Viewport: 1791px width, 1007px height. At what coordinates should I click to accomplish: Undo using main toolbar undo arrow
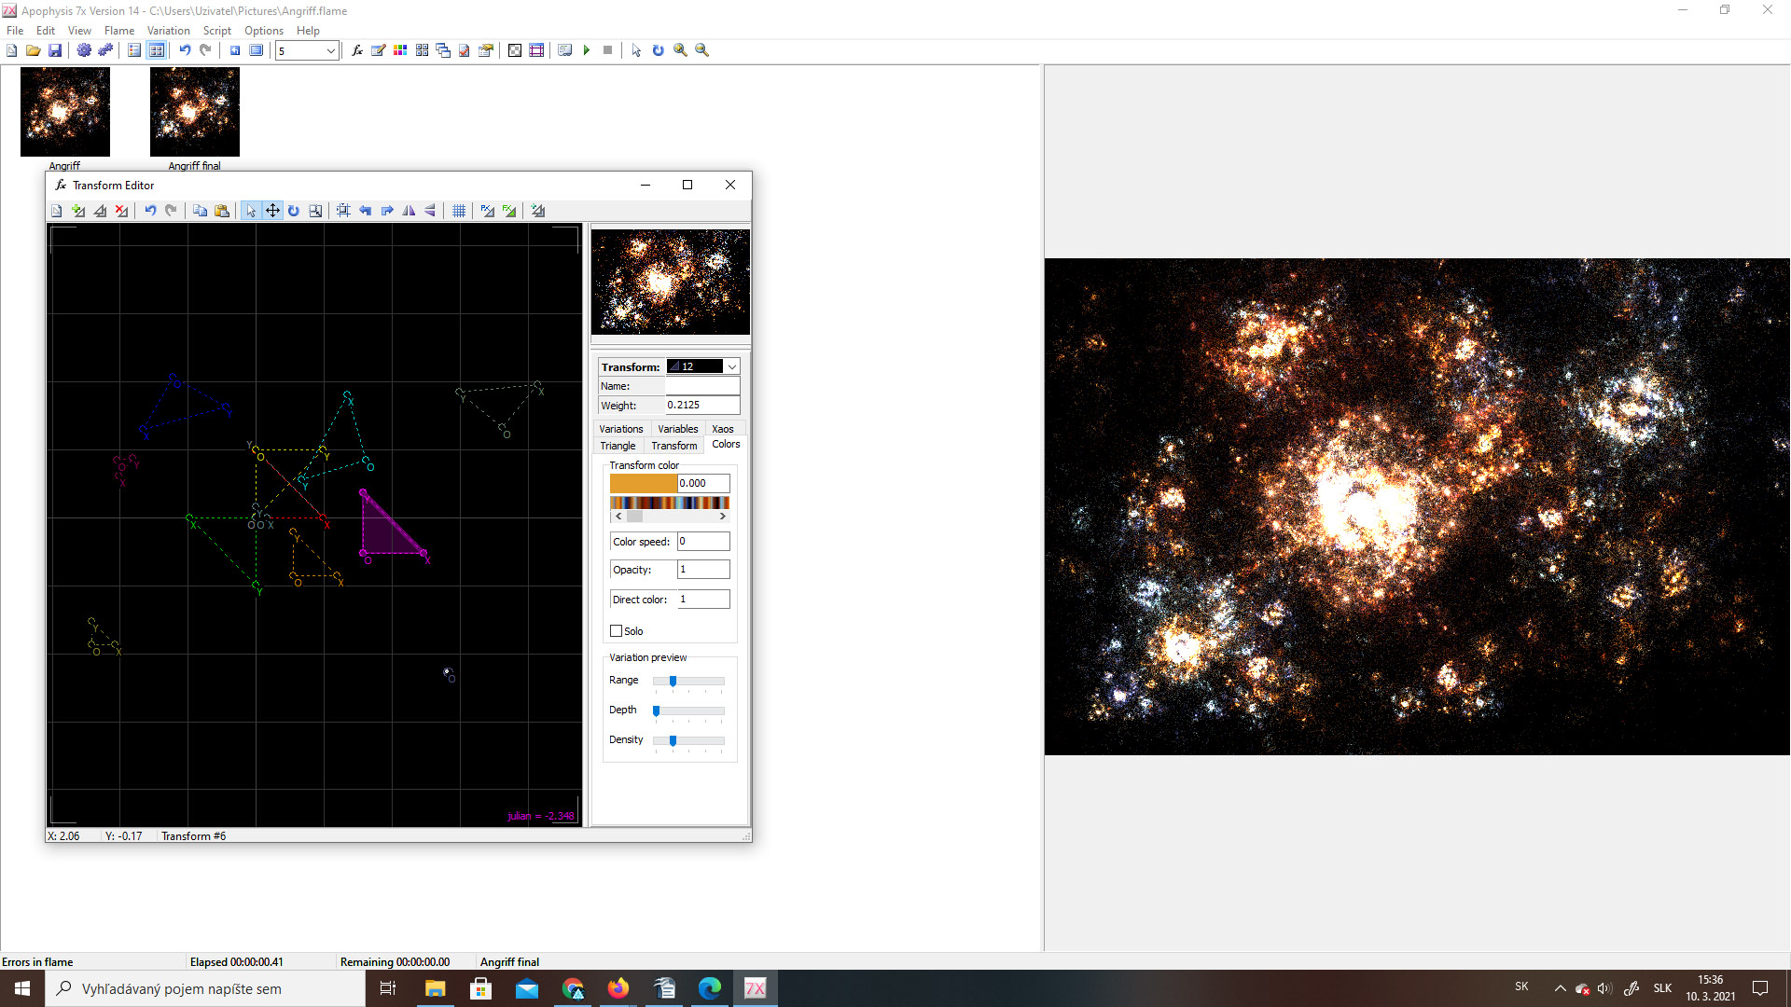185,50
